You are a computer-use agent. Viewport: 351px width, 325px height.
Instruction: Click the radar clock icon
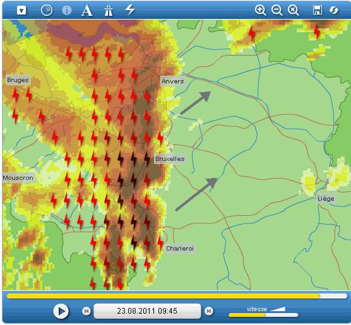point(47,10)
